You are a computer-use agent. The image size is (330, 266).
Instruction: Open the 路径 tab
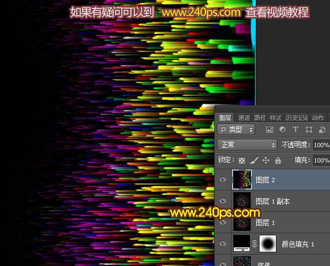click(260, 118)
